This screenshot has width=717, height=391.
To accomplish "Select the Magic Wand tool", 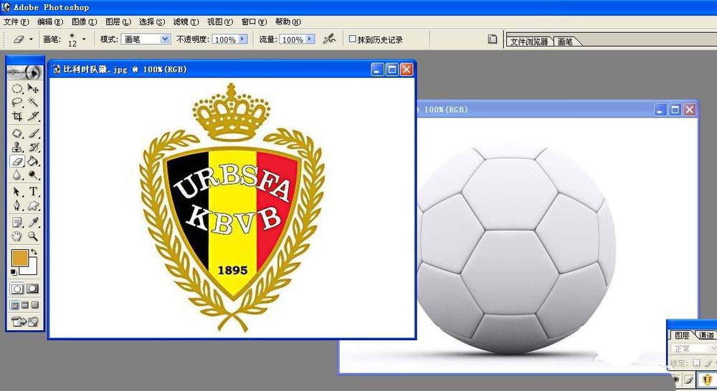I will [x=33, y=102].
